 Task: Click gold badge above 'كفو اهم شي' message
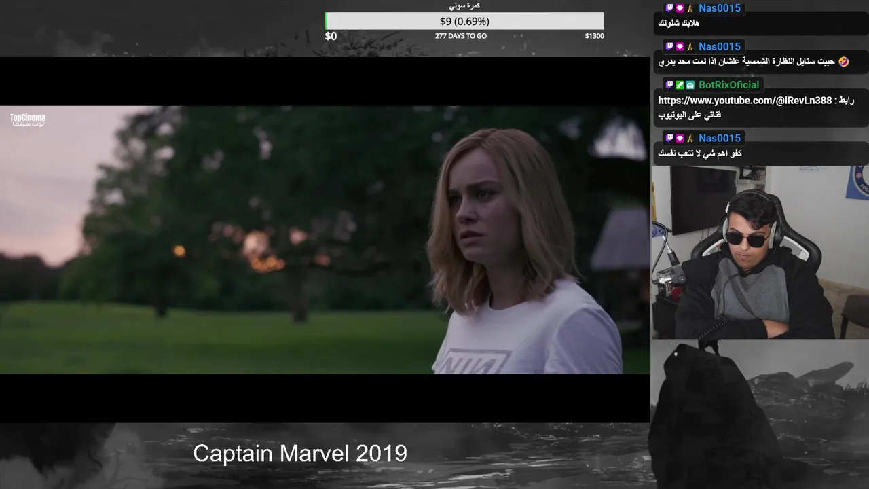[x=690, y=138]
